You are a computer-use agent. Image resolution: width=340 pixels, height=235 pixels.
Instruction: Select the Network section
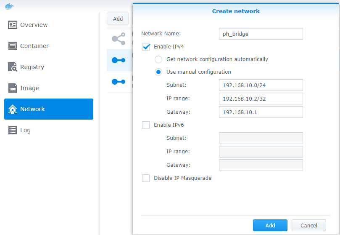(49, 109)
